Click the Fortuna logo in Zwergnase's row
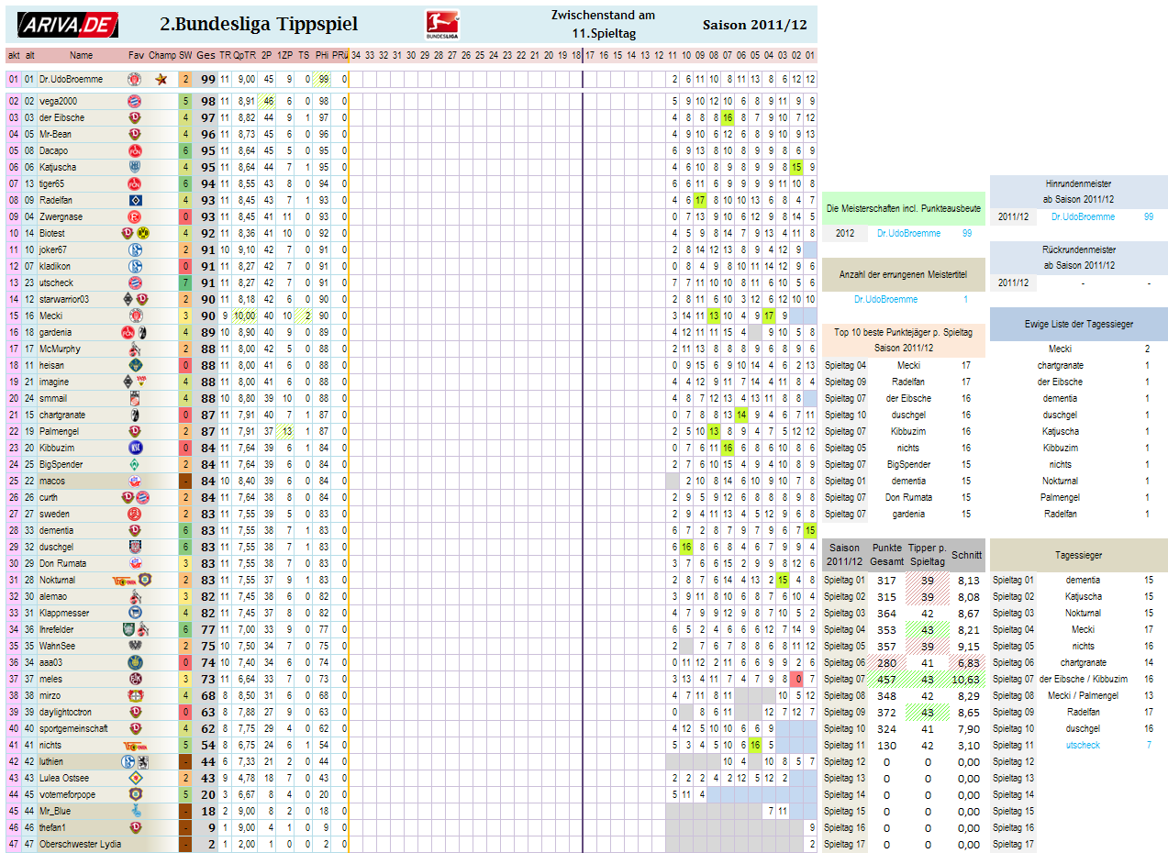This screenshot has height=853, width=1168. point(135,217)
